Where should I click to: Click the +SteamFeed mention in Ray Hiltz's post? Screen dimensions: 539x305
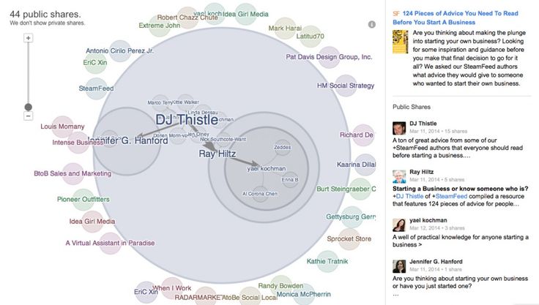[x=454, y=197]
